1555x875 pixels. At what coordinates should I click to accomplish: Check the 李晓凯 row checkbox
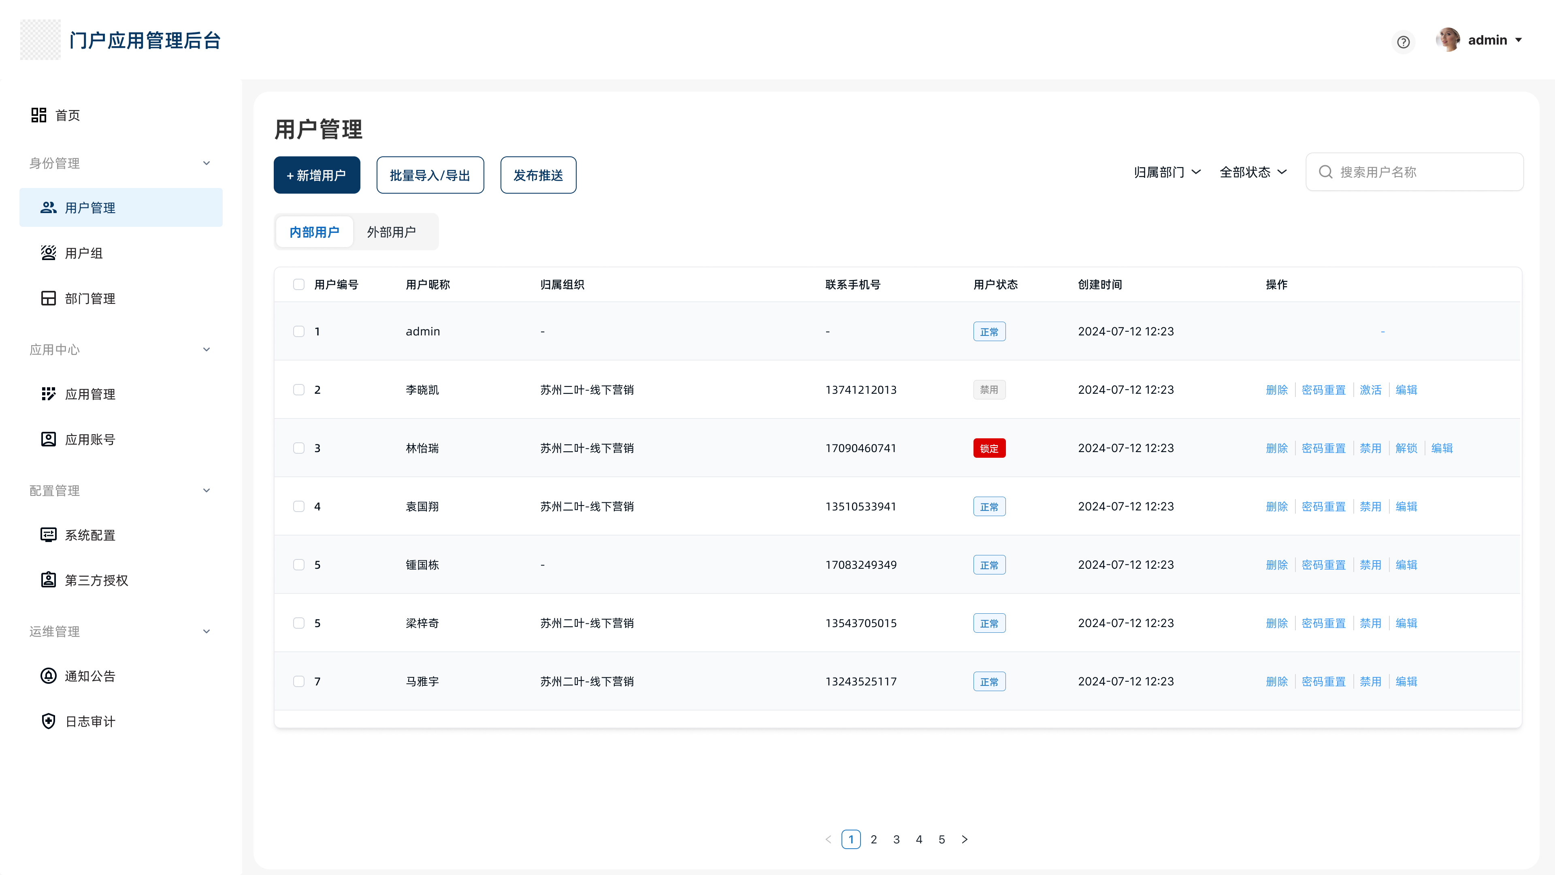click(x=299, y=389)
